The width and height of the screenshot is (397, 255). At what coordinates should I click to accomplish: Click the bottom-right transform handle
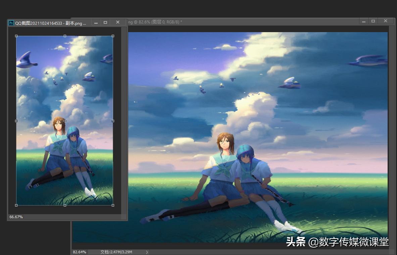click(113, 205)
